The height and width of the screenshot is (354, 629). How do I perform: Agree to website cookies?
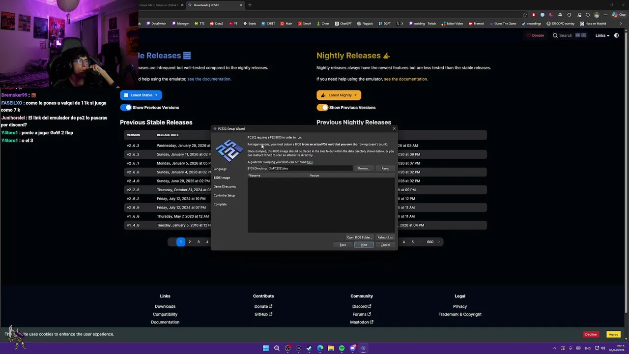pos(613,334)
